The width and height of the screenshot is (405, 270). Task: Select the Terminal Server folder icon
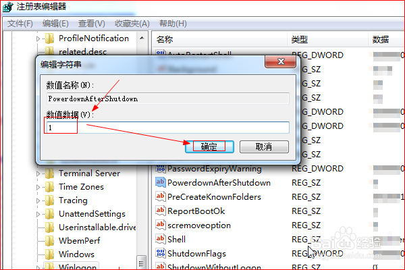click(x=49, y=173)
